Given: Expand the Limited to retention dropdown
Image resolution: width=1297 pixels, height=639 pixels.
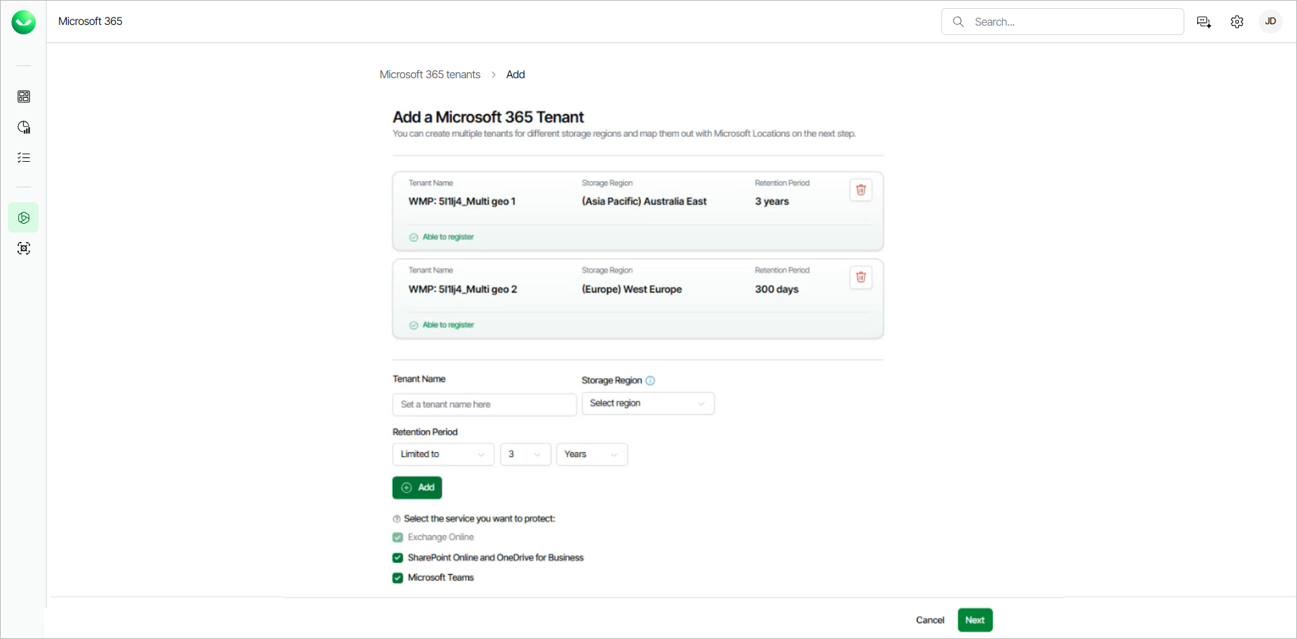Looking at the screenshot, I should pyautogui.click(x=443, y=454).
